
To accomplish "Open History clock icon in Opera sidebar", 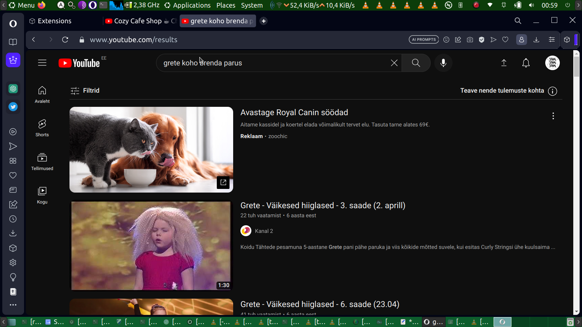I will coord(13,219).
